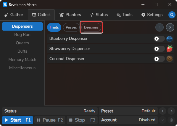This screenshot has width=177, height=126.
Task: Turn on the Coconut Dispenser switch
Action: pyautogui.click(x=159, y=59)
